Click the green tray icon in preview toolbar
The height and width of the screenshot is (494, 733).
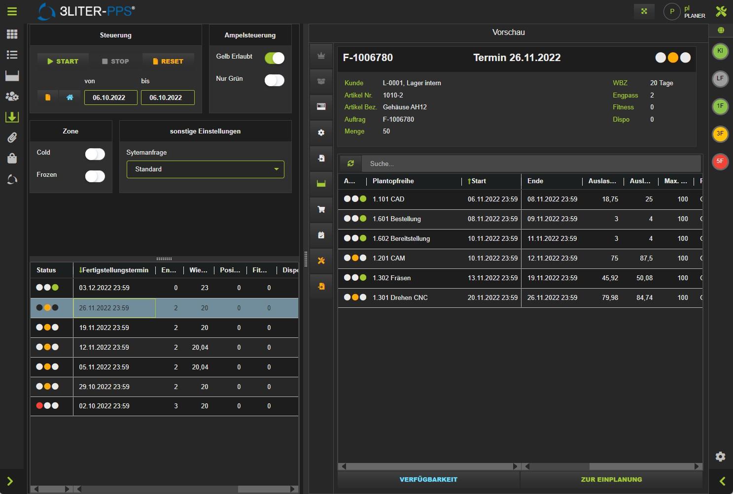click(321, 184)
